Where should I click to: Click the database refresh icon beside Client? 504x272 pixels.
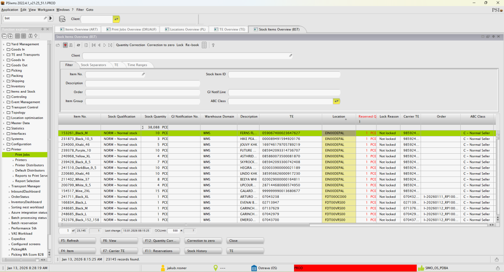click(62, 19)
